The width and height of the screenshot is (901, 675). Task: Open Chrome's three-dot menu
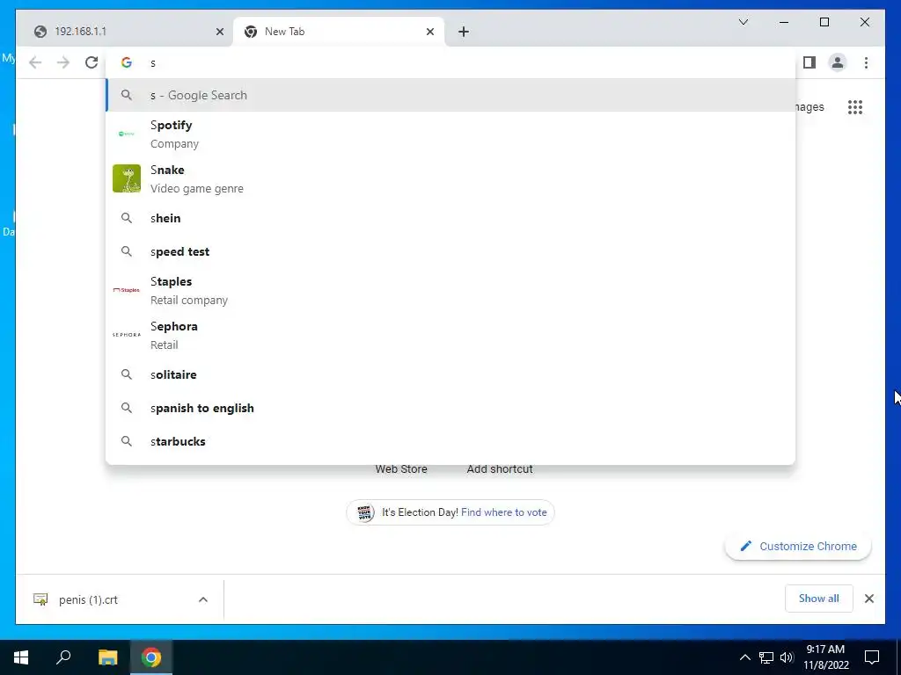[x=866, y=62]
